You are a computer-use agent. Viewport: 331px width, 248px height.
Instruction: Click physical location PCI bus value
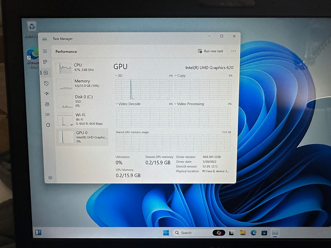point(216,171)
